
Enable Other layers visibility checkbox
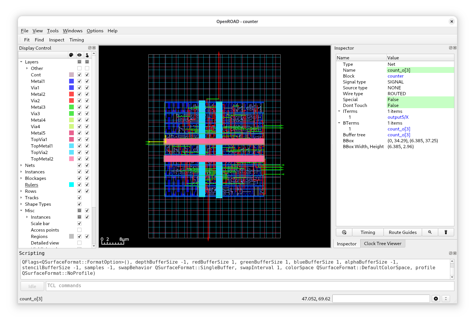79,68
